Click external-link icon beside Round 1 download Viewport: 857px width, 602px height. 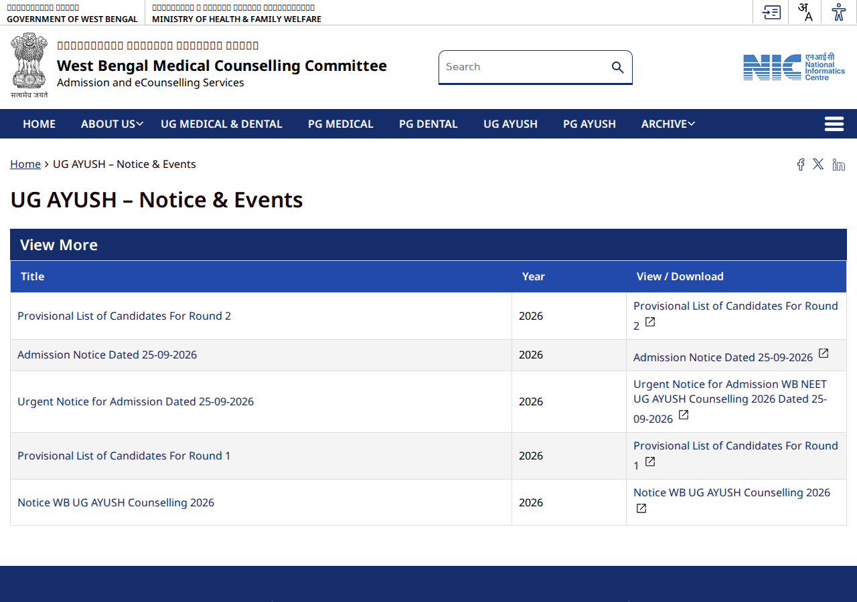(x=650, y=462)
